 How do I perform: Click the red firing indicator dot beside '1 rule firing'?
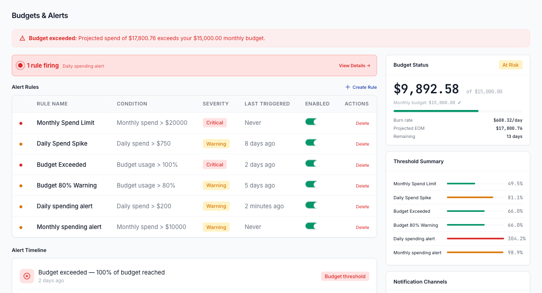[20, 65]
